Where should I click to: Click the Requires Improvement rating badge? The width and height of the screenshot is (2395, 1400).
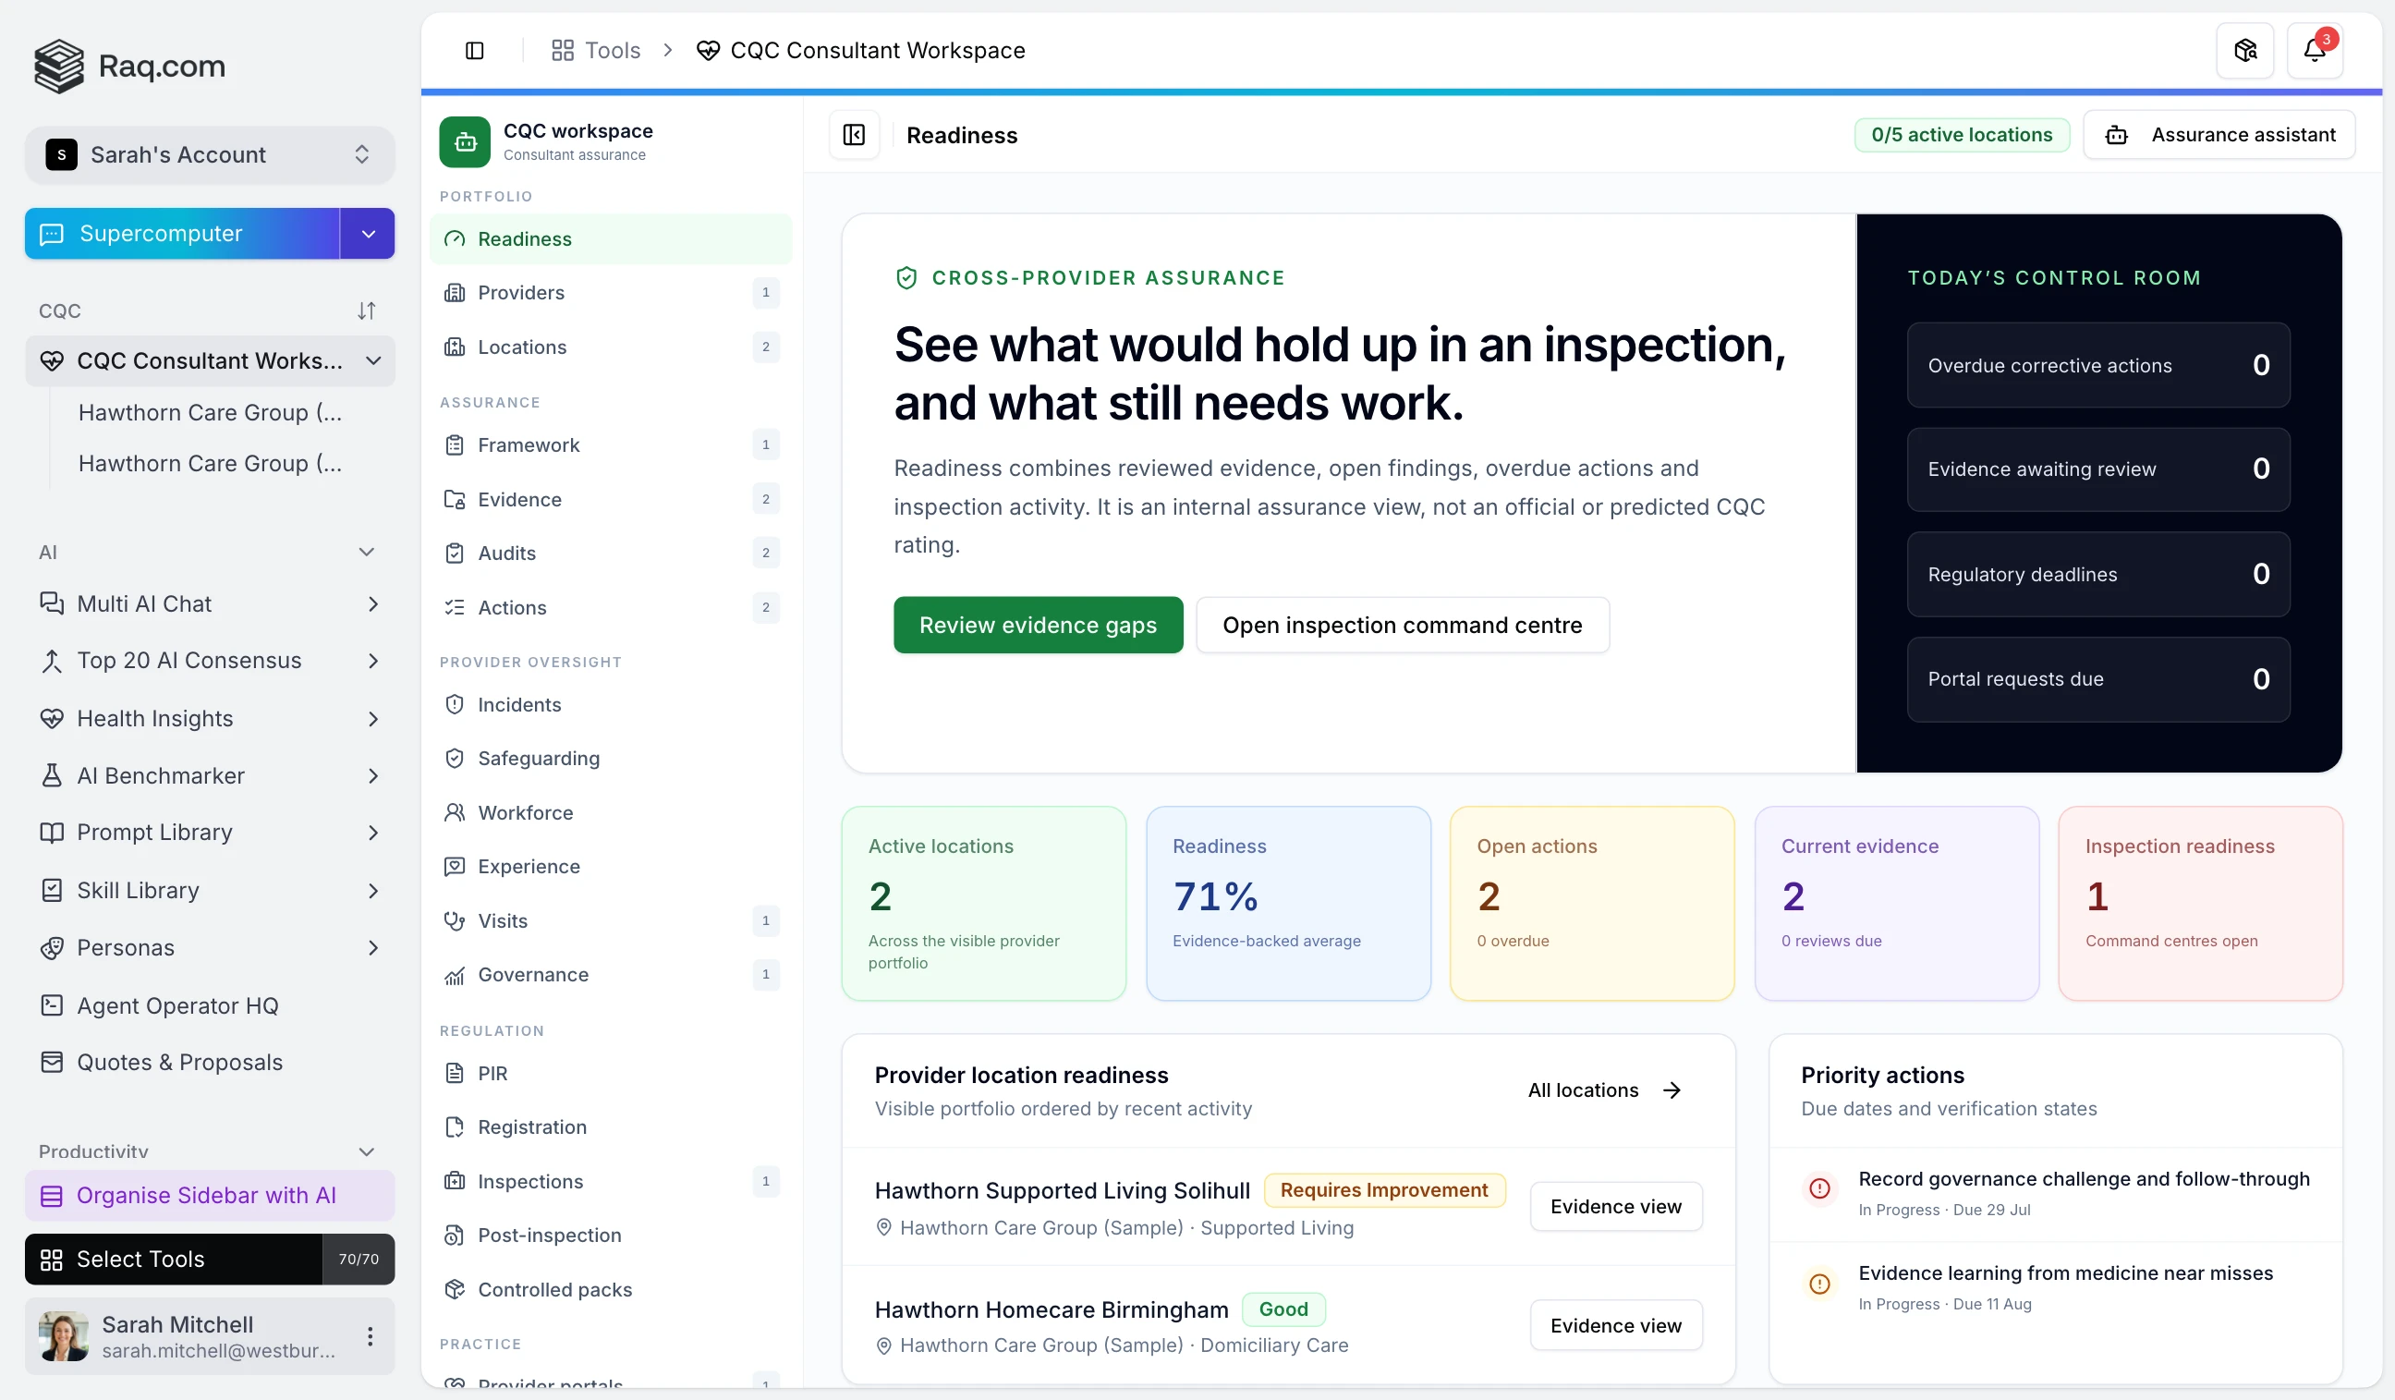click(1384, 1190)
